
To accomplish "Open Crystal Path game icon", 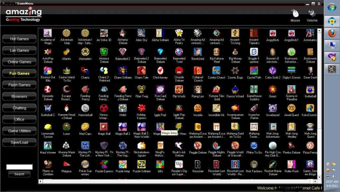I will pyautogui.click(x=254, y=71).
